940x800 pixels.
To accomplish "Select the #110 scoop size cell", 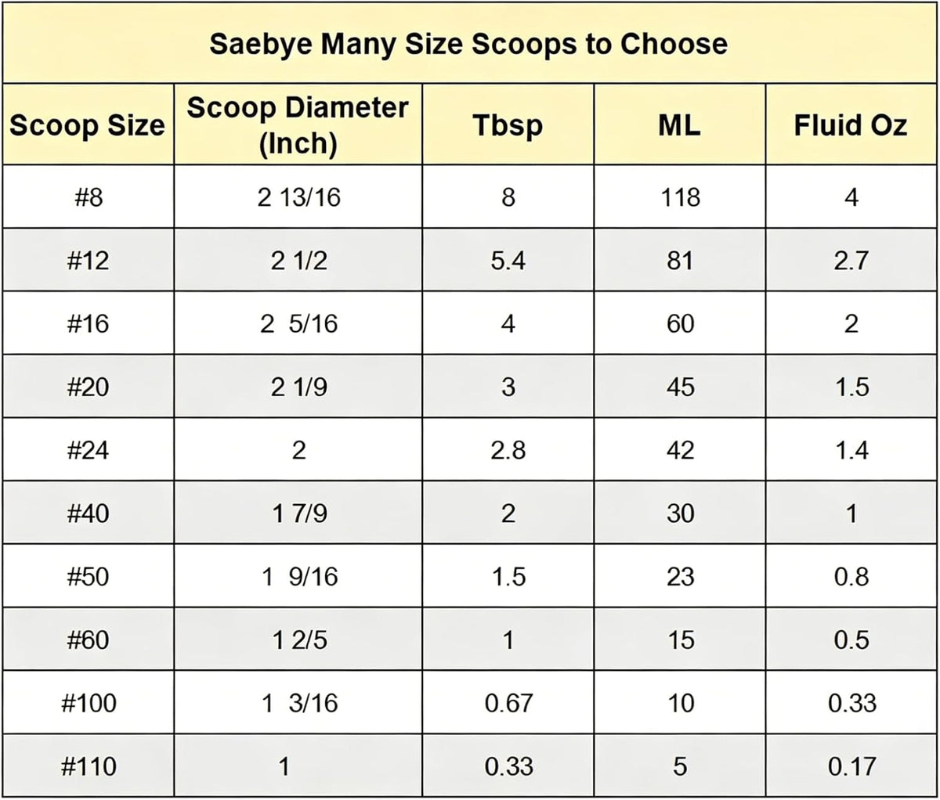I will [87, 766].
